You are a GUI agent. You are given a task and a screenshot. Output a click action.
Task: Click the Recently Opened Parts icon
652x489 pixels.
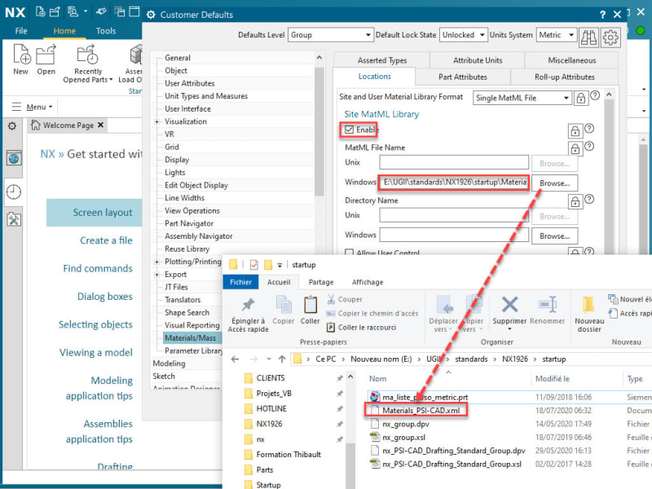pos(87,54)
